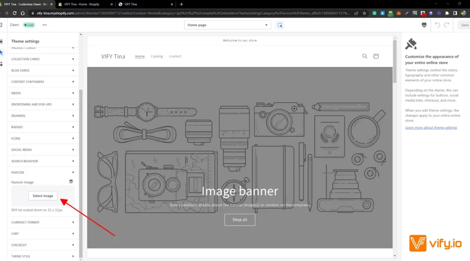Image resolution: width=470 pixels, height=261 pixels.
Task: Collapse the Favicon settings section
Action: point(43,172)
